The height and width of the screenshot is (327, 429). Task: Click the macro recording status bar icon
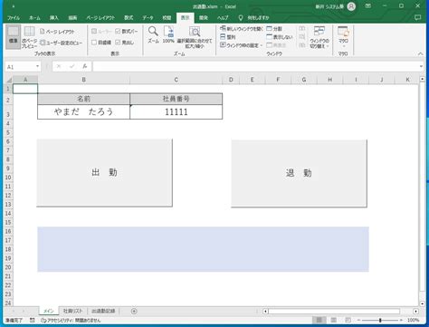coord(33,320)
